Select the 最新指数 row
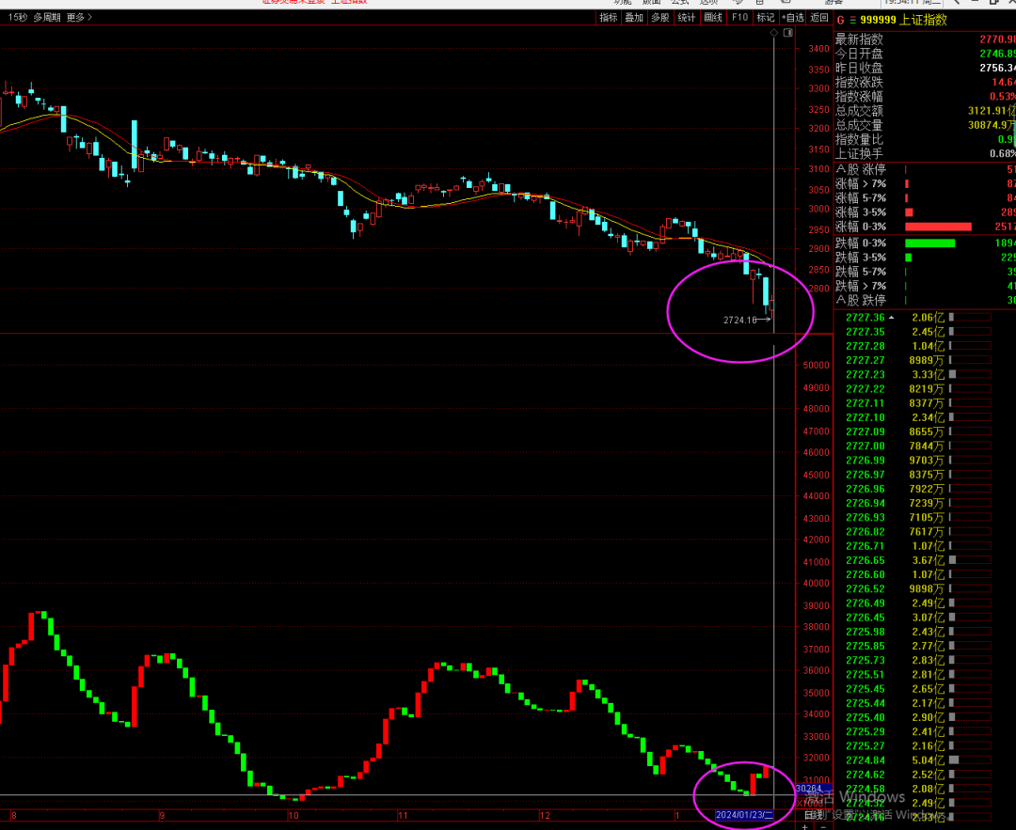 pos(925,39)
